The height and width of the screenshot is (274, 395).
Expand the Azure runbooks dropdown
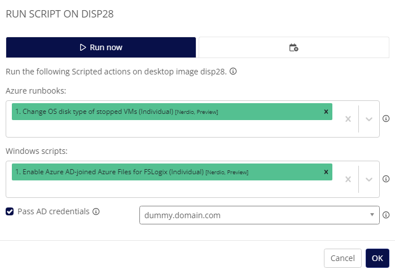(369, 119)
